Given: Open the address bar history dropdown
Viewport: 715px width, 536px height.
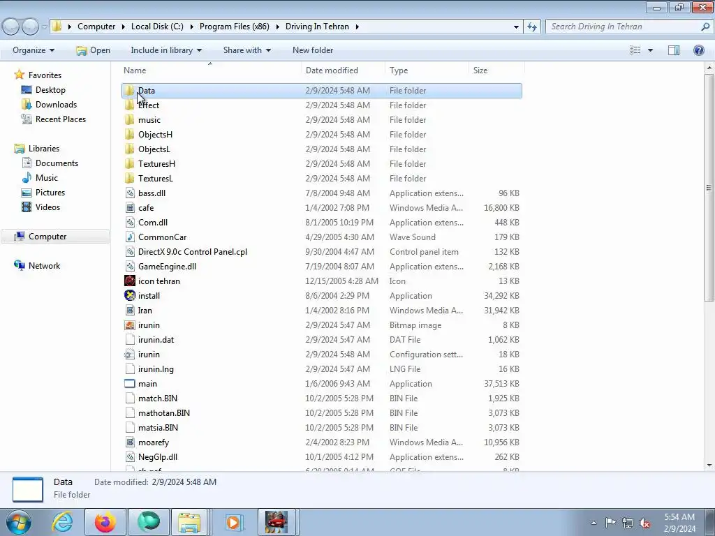Looking at the screenshot, I should (516, 27).
